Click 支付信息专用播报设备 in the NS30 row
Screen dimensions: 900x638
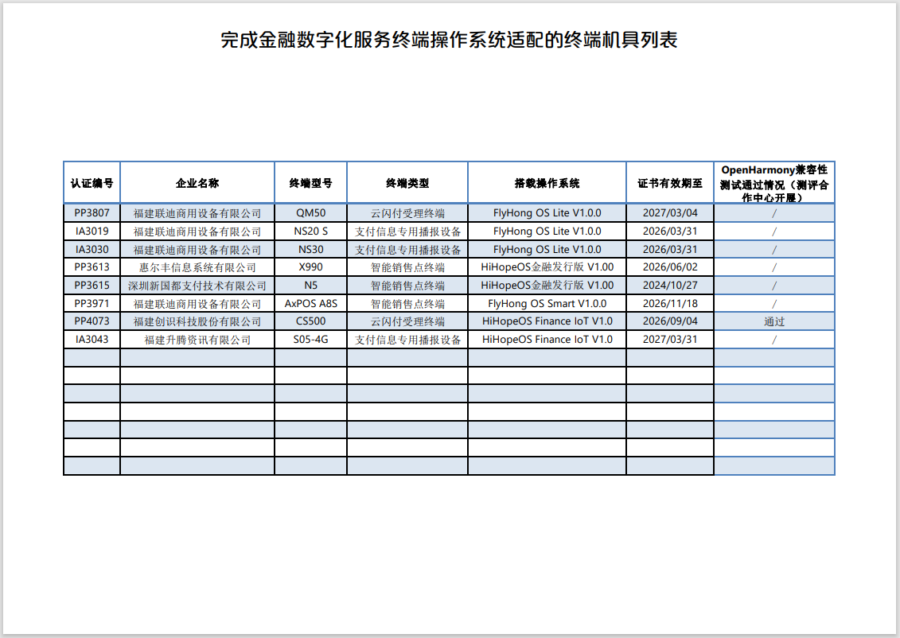pyautogui.click(x=407, y=250)
